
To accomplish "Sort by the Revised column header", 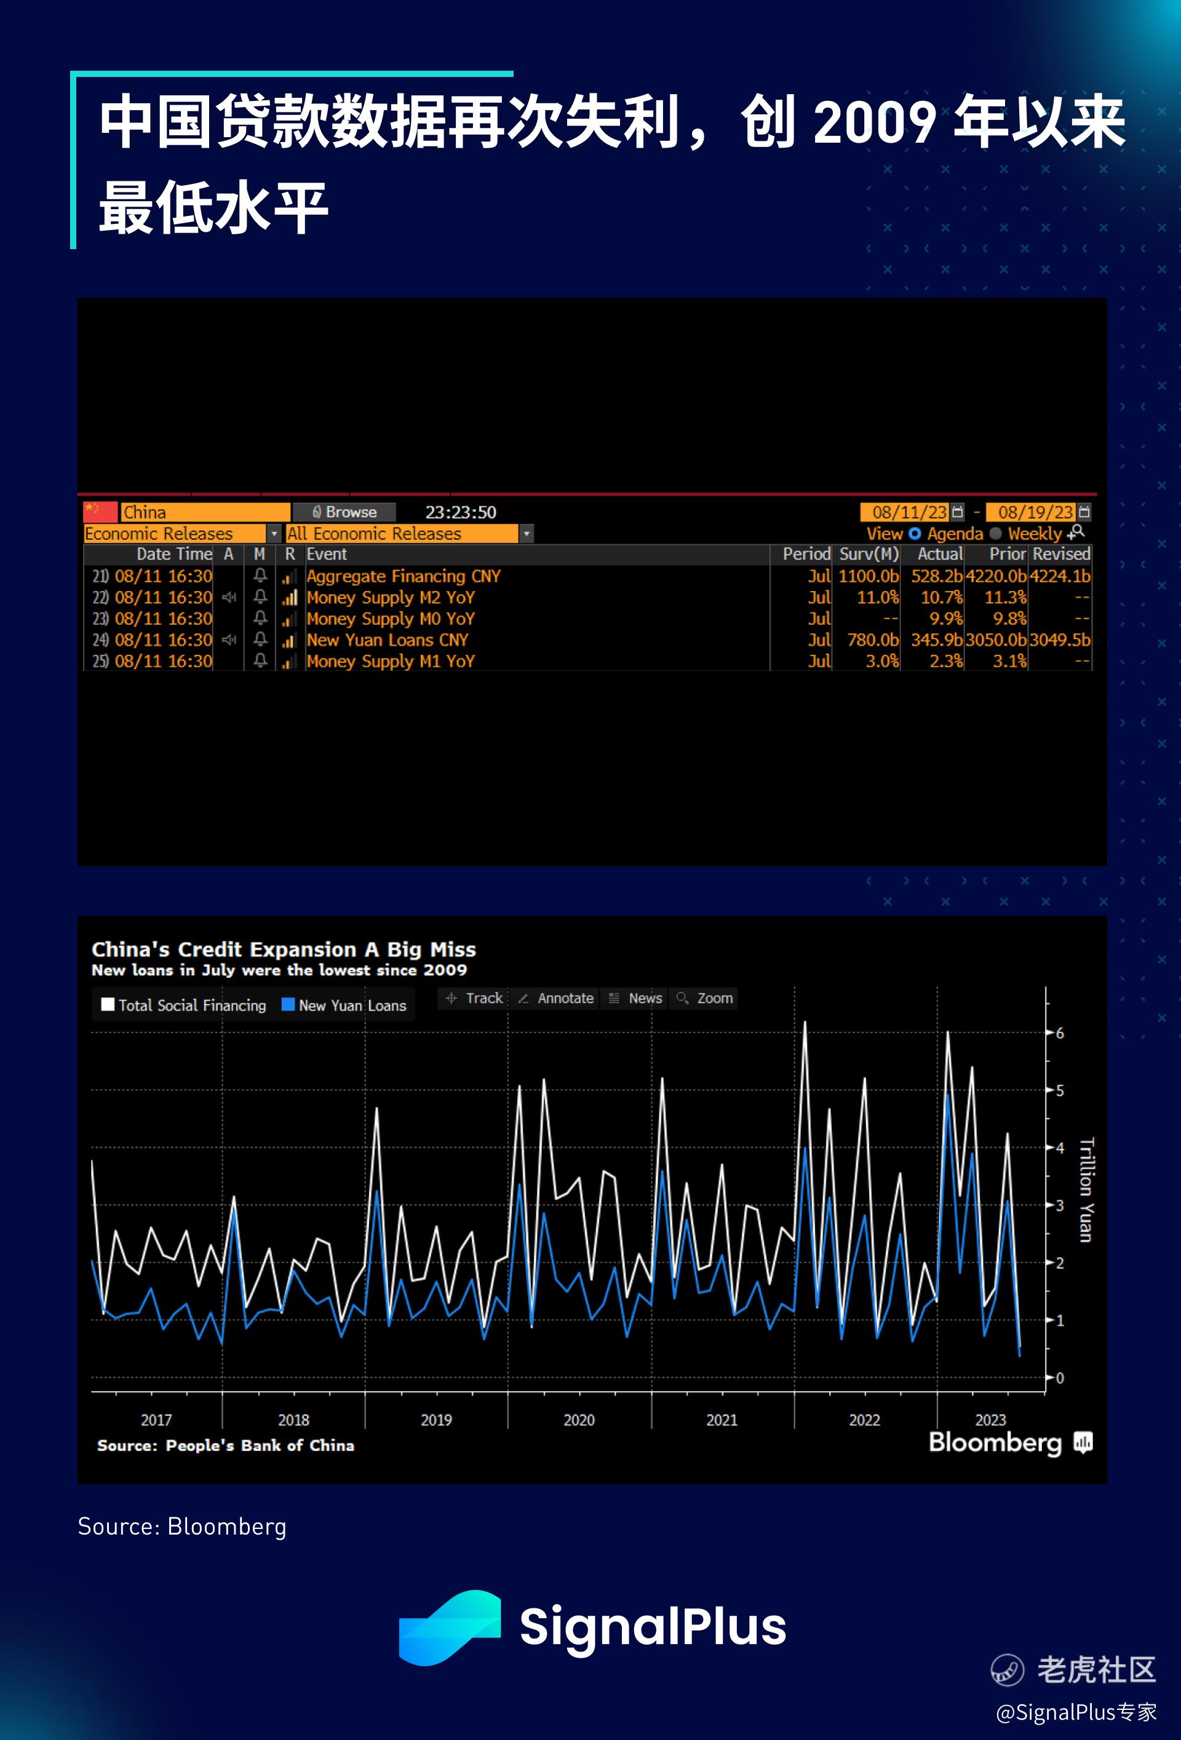I will 1061,554.
